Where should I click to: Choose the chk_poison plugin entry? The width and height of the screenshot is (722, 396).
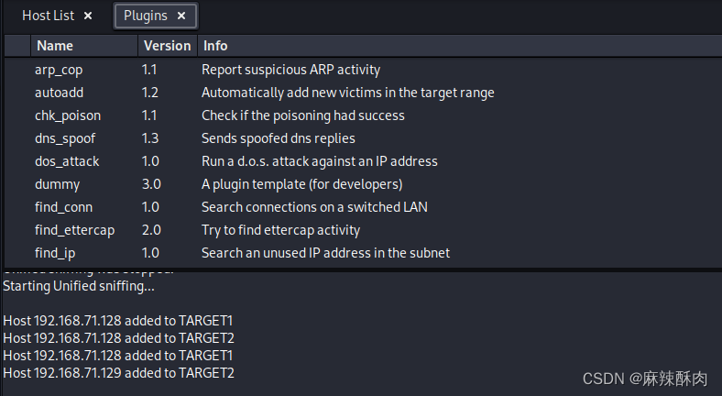[363, 115]
